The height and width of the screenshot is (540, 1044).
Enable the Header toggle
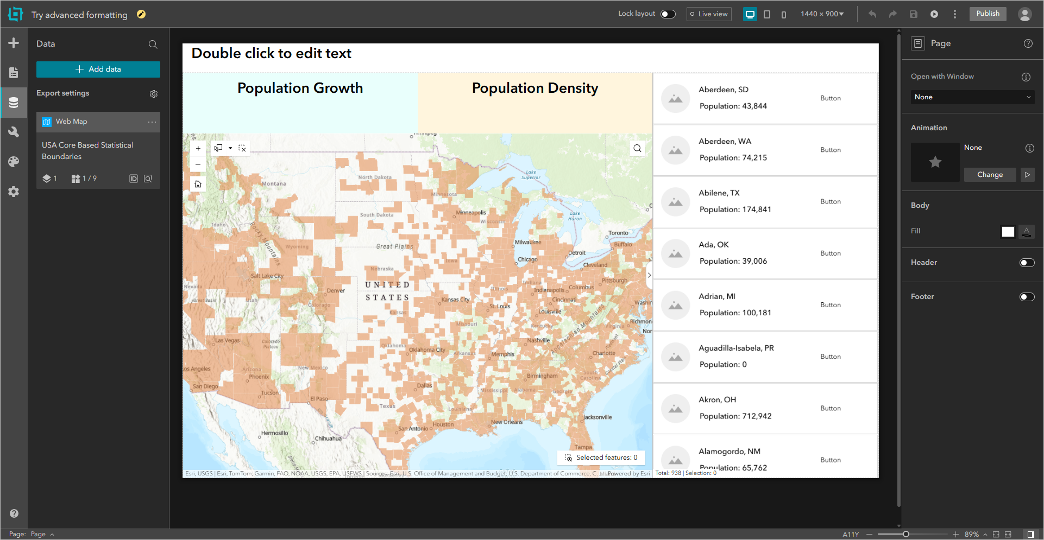[1027, 263]
